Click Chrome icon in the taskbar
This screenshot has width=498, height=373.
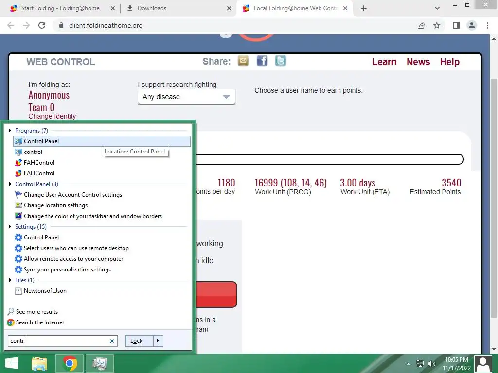coord(70,363)
